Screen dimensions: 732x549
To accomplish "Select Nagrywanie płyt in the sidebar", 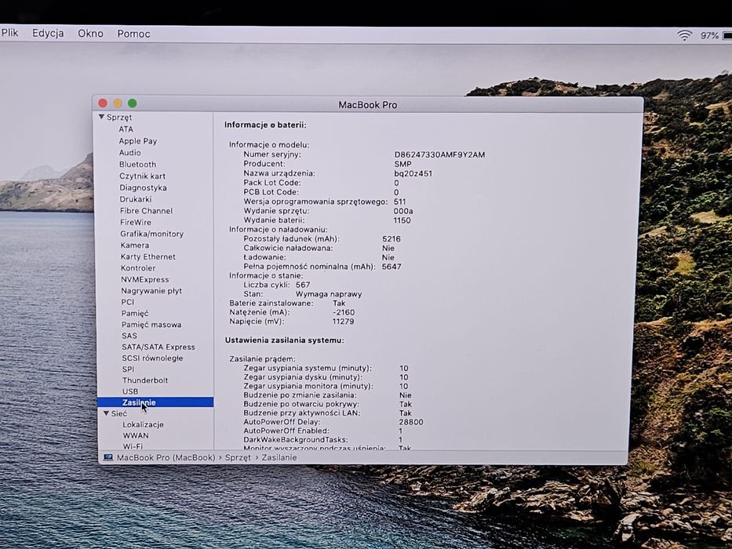I will coord(151,291).
